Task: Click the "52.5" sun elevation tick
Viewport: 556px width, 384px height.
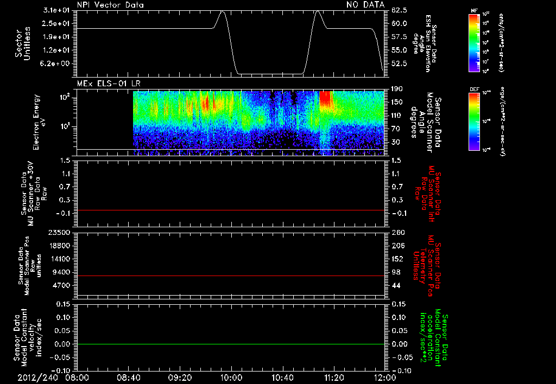Action: click(x=399, y=63)
